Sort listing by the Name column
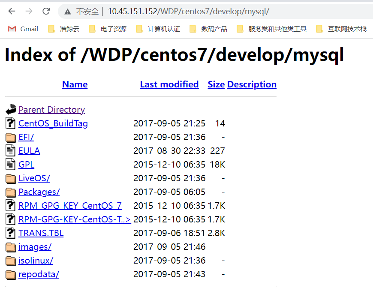373x294 pixels. tap(75, 84)
